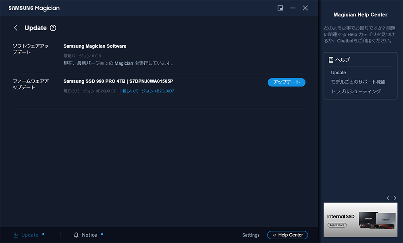The image size is (403, 243).
Task: Click the 最新バージョン 8.0.0 text
Action: [x=82, y=56]
